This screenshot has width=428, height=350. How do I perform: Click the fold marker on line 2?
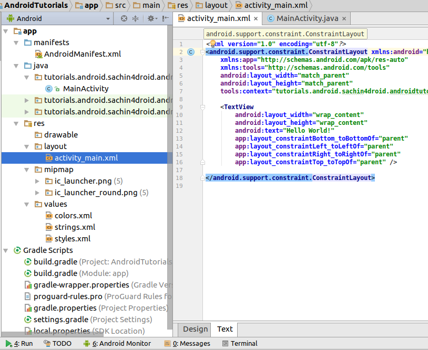(x=202, y=52)
